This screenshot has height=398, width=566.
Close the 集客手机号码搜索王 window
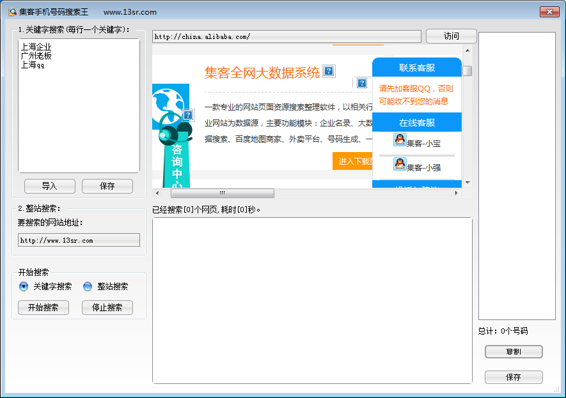click(x=549, y=11)
